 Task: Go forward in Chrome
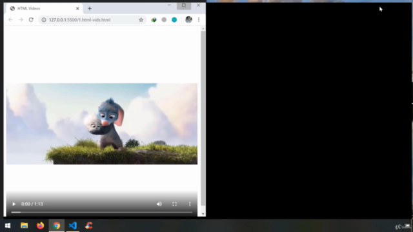point(21,20)
